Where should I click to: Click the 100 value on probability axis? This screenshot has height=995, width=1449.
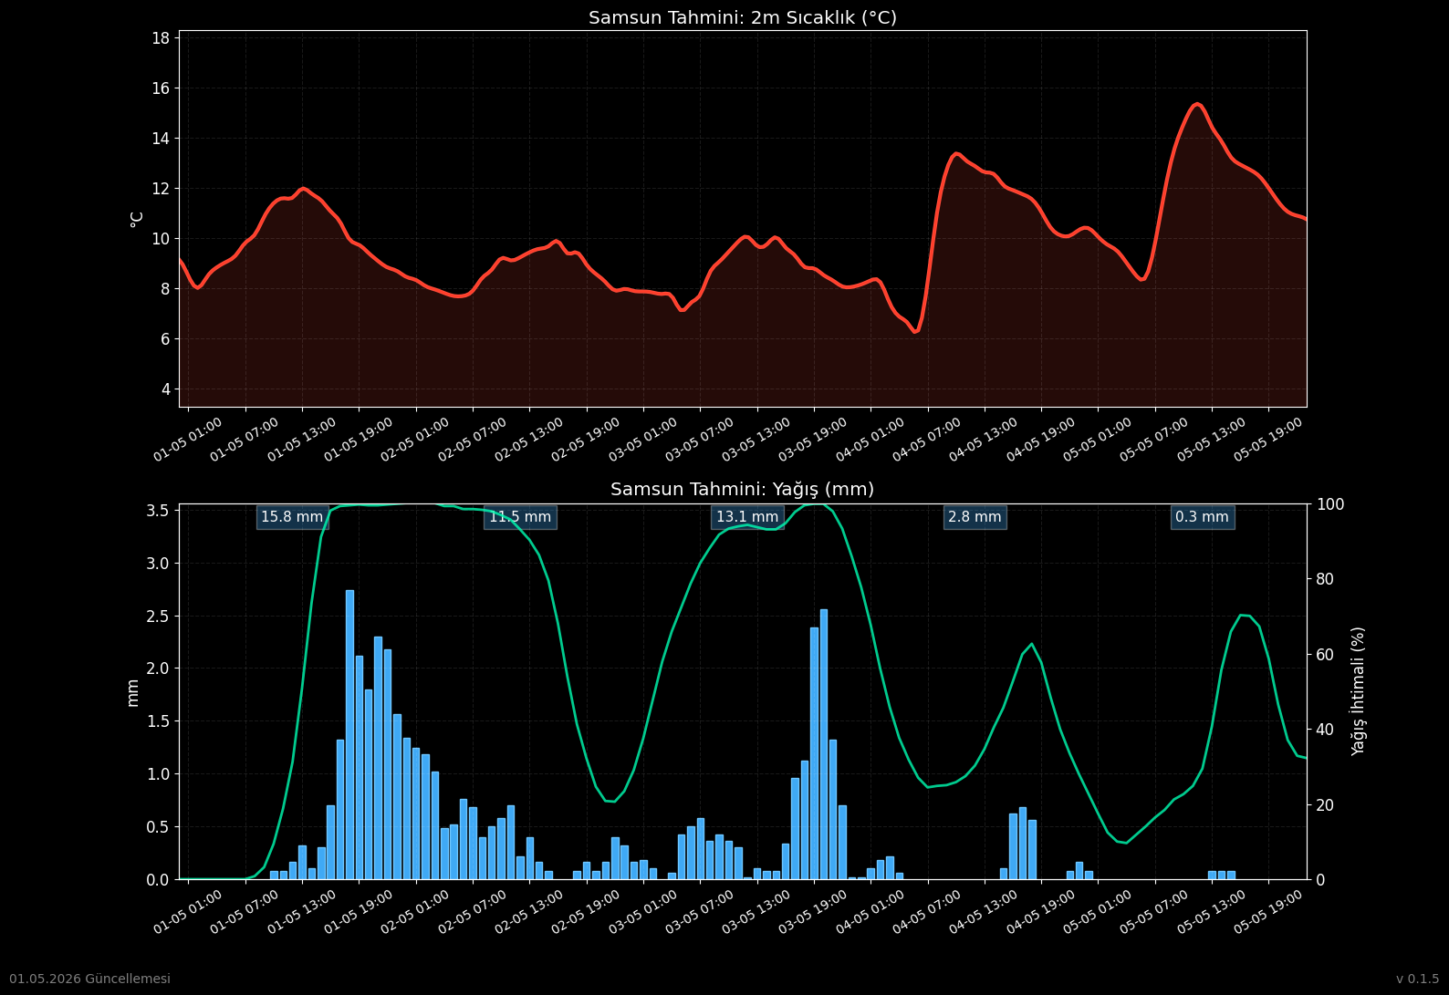1326,504
